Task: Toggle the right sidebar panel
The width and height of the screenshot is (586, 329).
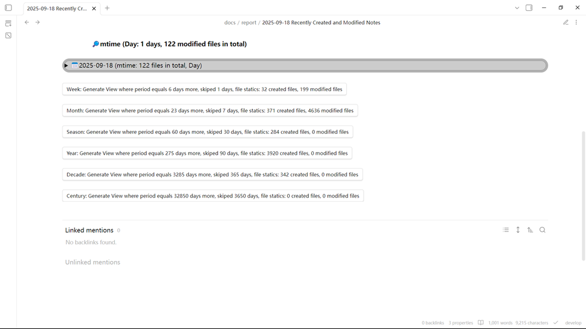Action: coord(529,8)
